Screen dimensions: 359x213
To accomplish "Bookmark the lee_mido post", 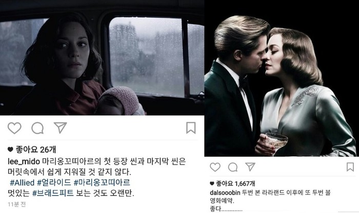I will tap(191, 128).
